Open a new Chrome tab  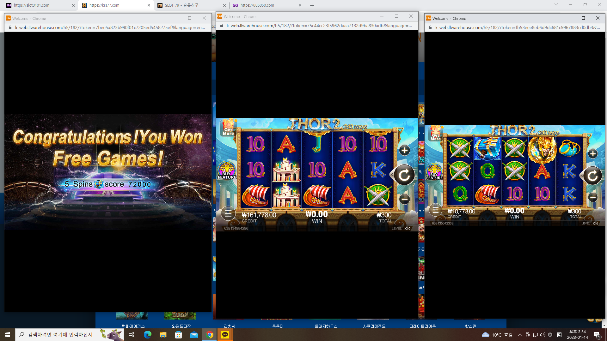[x=312, y=5]
